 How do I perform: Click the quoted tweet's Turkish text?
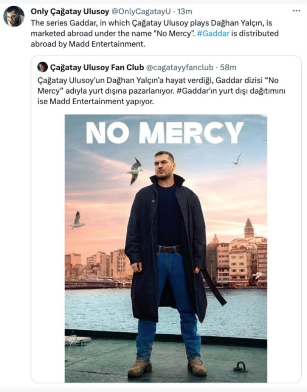[x=159, y=90]
